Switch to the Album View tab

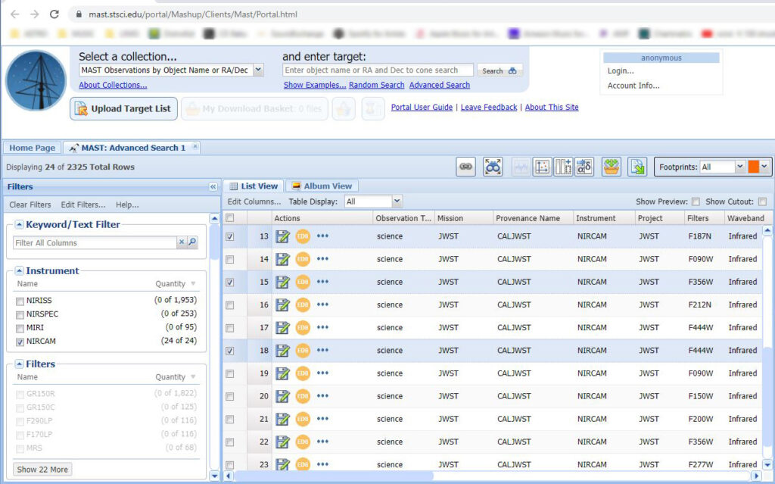point(322,186)
